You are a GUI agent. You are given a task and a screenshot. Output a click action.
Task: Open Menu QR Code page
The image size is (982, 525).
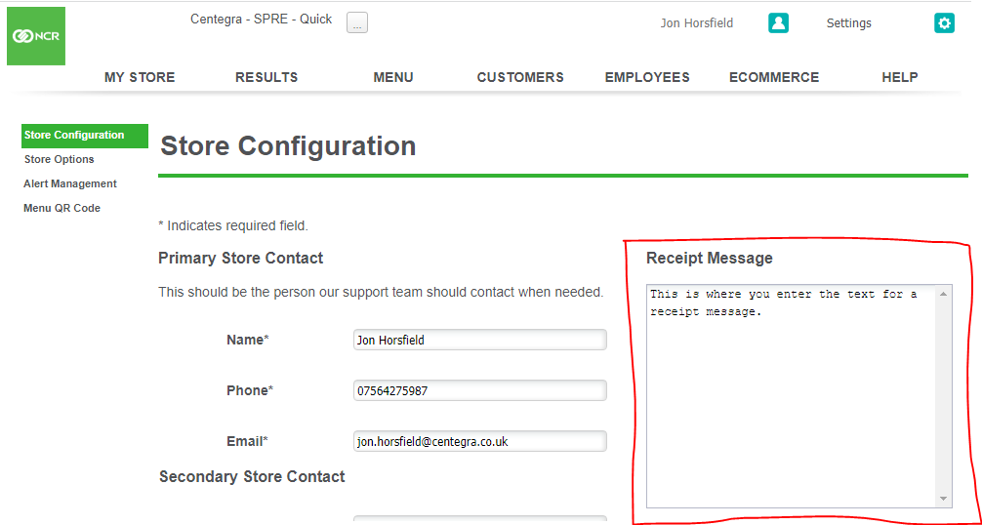[x=62, y=208]
